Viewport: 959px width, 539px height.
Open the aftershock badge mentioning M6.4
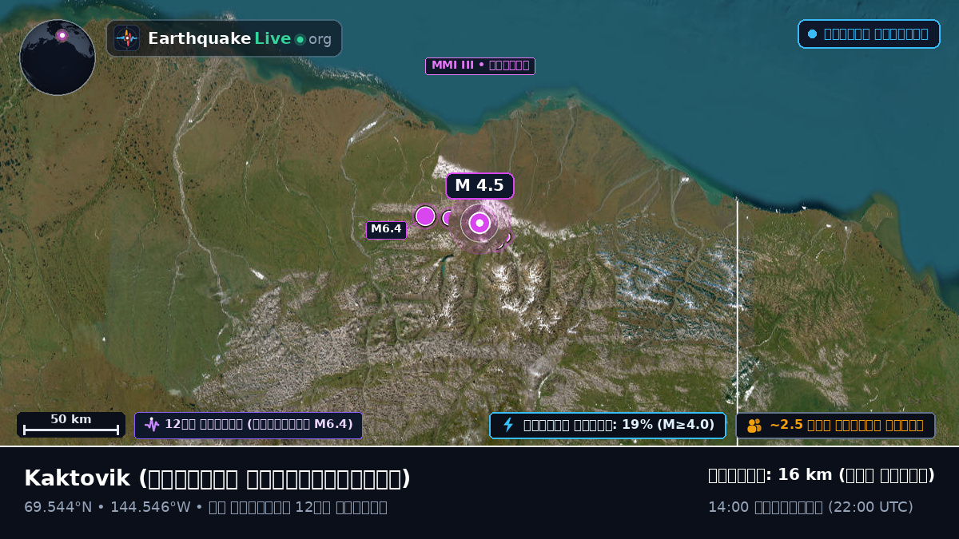(x=249, y=425)
